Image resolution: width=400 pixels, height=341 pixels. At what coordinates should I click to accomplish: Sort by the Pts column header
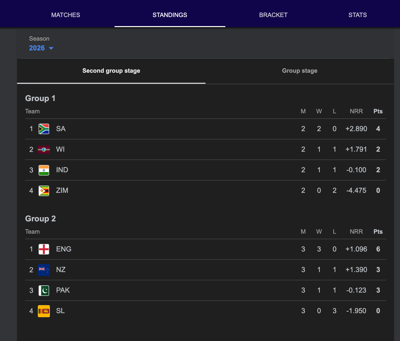378,111
